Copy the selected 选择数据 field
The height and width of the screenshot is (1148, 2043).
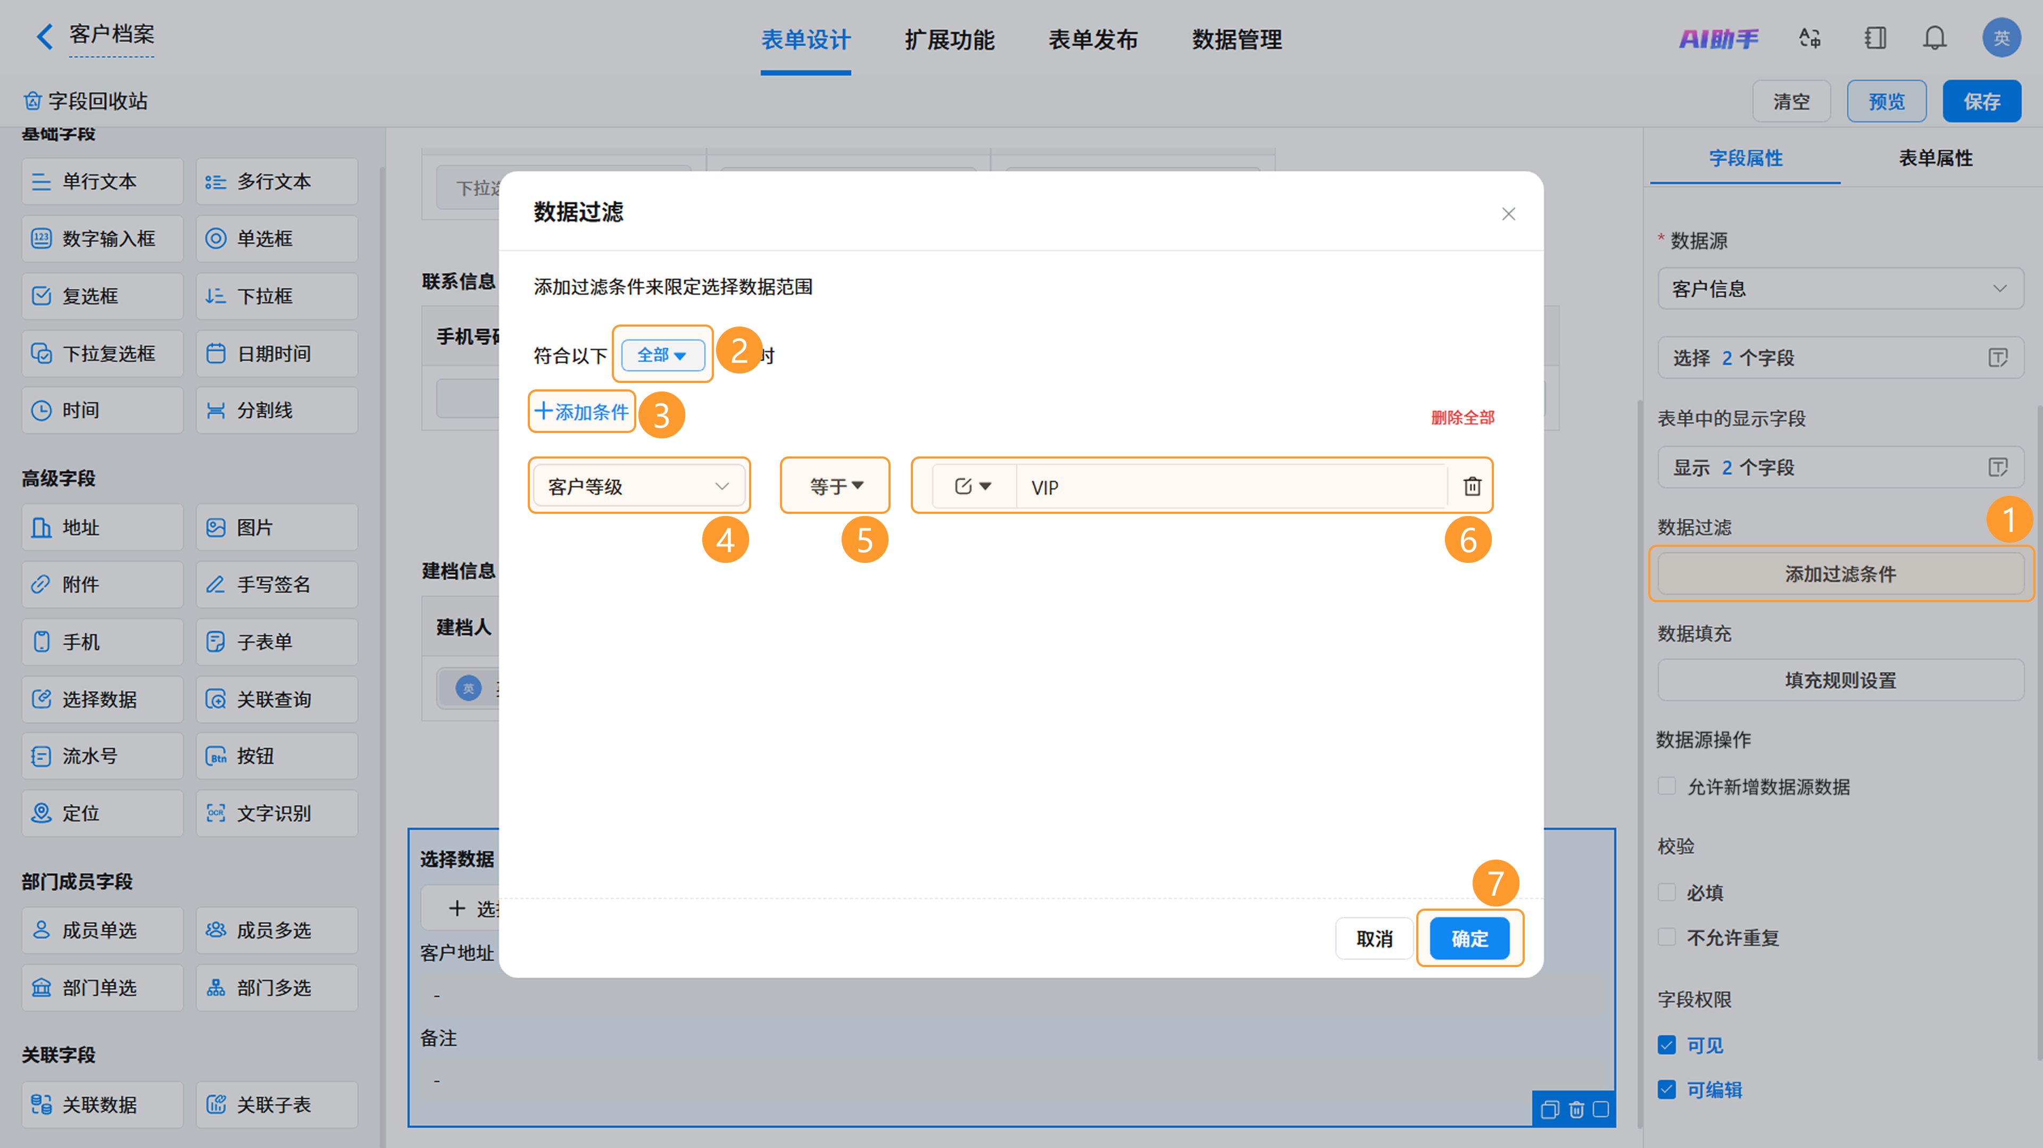point(1550,1109)
